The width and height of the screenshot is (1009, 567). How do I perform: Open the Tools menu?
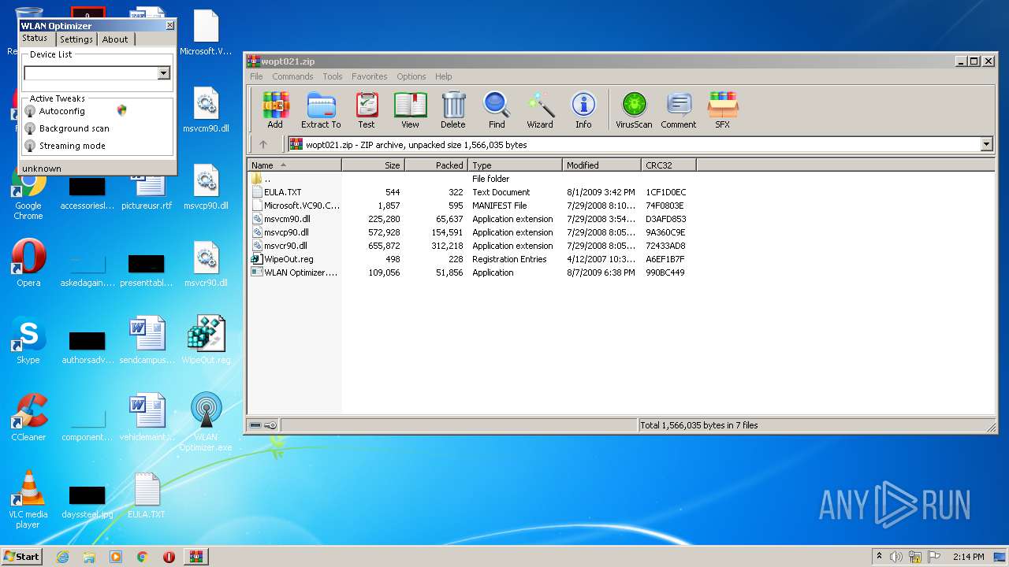click(x=333, y=76)
